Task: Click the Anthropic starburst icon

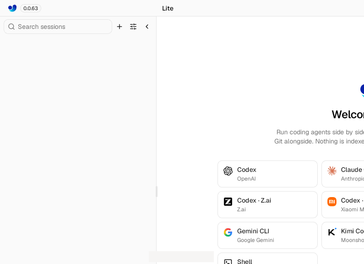Action: click(332, 171)
